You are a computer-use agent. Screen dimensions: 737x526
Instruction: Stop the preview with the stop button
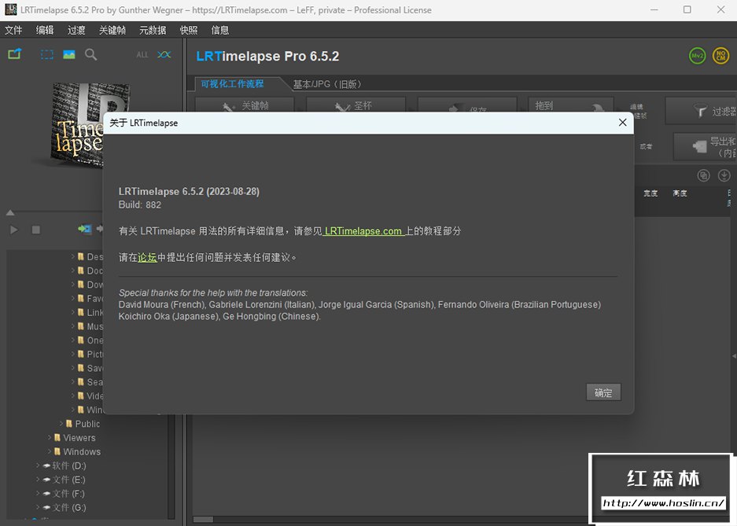(x=36, y=230)
